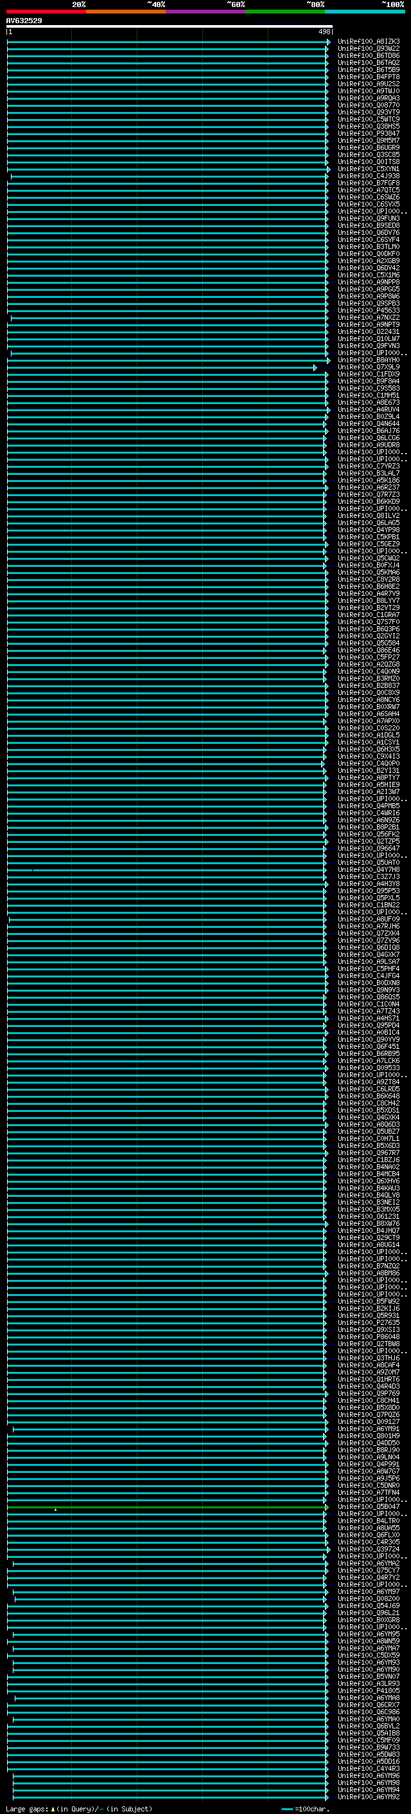
Task: Select hit label UniRef100_A9TWJ0
Action: tap(368, 91)
